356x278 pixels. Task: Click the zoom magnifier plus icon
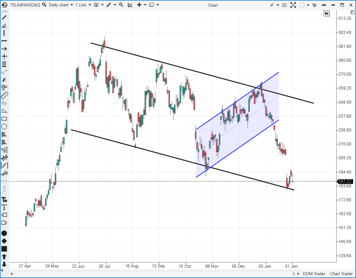[x=121, y=5]
